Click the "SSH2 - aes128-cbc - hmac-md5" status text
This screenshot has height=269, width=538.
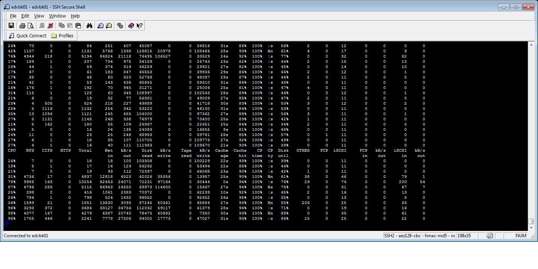pyautogui.click(x=419, y=236)
